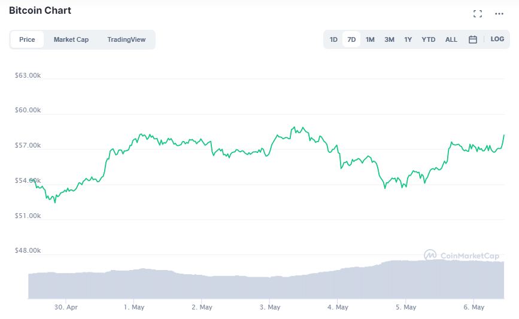Viewport: 519px width, 319px height.
Task: Open the three-dot more options menu
Action: click(x=499, y=14)
